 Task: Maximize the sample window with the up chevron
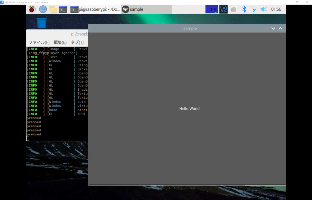point(280,28)
